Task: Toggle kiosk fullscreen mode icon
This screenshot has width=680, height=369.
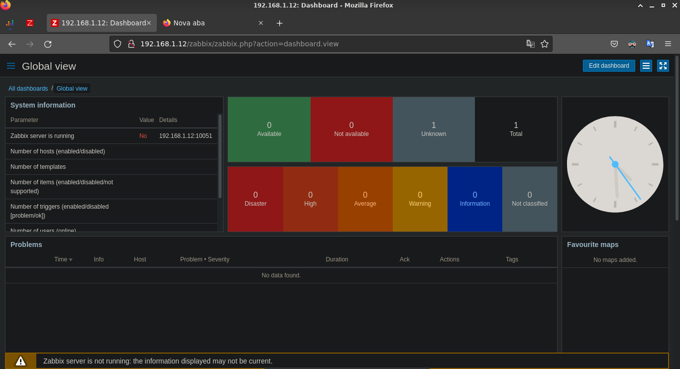Action: pyautogui.click(x=663, y=66)
